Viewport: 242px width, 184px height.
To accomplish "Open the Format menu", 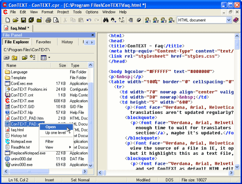I will click(x=47, y=12).
